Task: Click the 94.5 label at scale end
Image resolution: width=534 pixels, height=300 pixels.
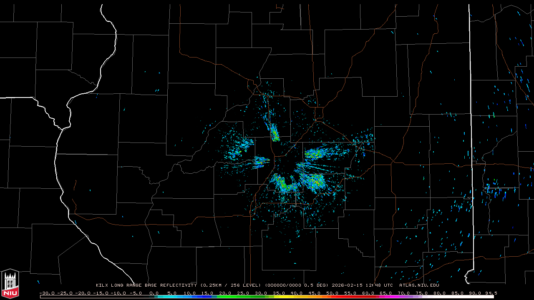Action: point(491,293)
